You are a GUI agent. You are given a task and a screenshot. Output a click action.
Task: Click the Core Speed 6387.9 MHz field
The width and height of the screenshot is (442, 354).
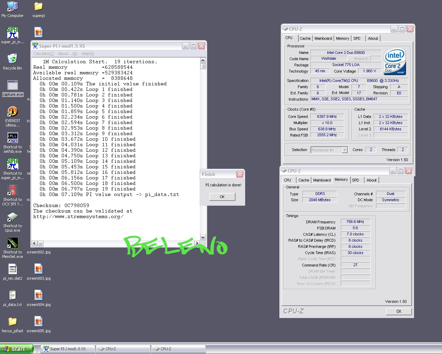pos(327,117)
